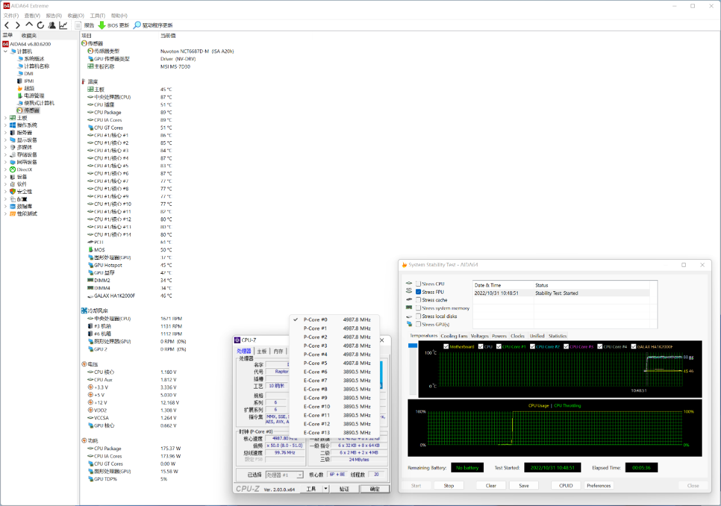This screenshot has width=721, height=506.
Task: Click the AIDA64 forward navigation arrow
Action: (17, 25)
